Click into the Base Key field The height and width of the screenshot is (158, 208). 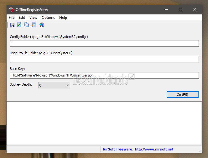point(104,76)
